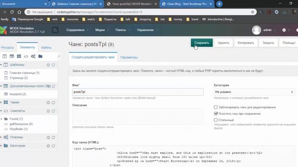Click new template variable icon in toolbar
This screenshot has height=167, width=298.
coord(12,56)
